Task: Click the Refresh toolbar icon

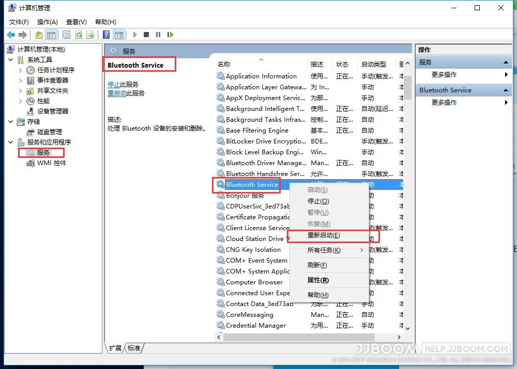Action: [x=79, y=35]
